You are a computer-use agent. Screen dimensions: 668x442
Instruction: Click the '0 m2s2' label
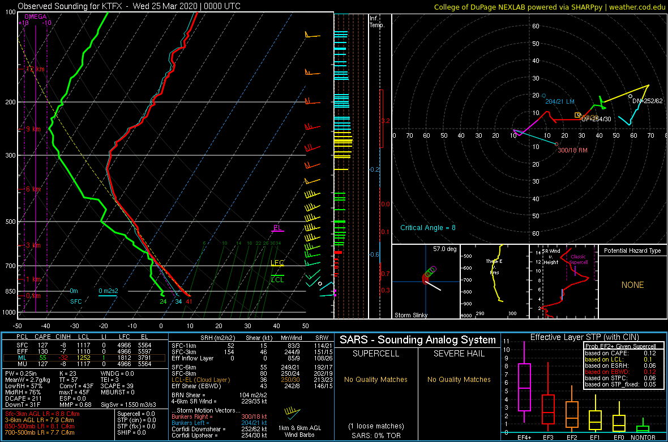tap(108, 291)
